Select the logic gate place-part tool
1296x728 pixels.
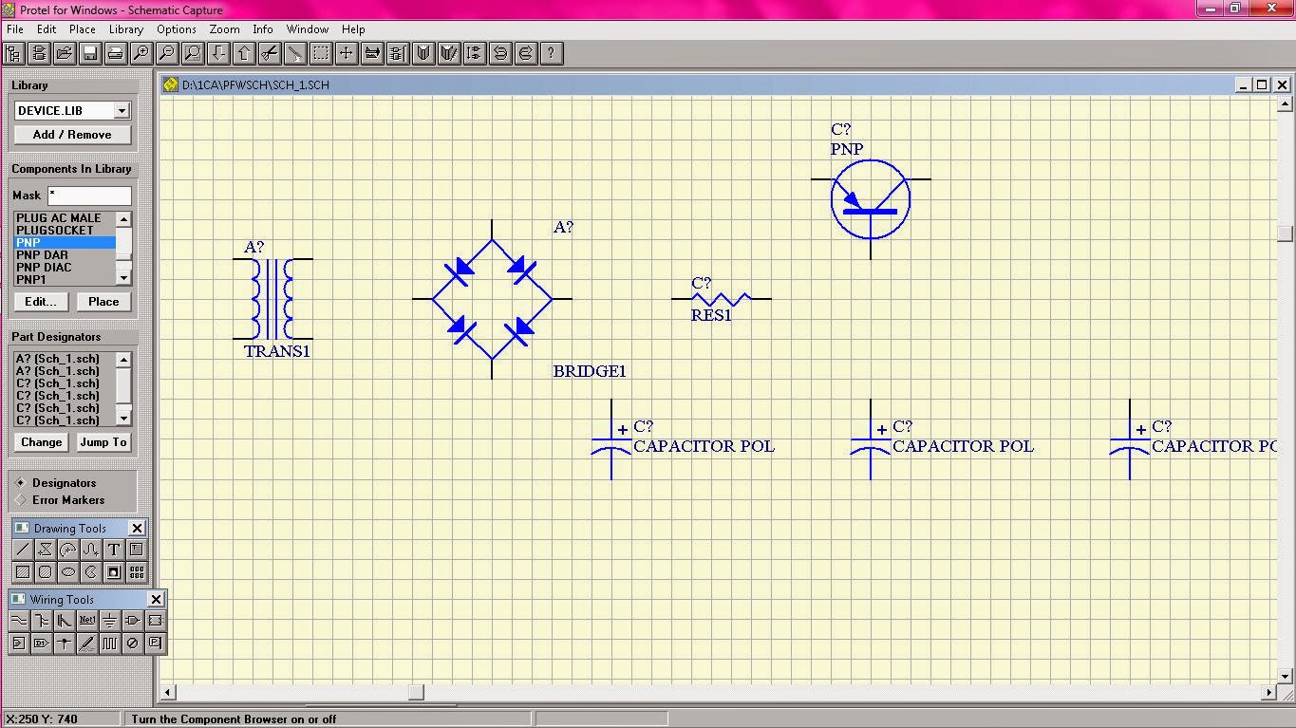(x=133, y=621)
